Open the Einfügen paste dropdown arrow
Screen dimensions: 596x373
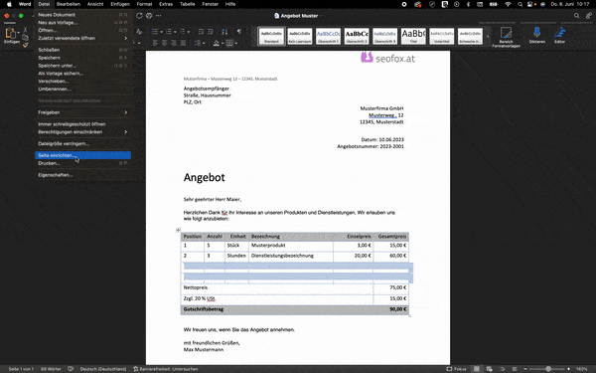point(18,33)
